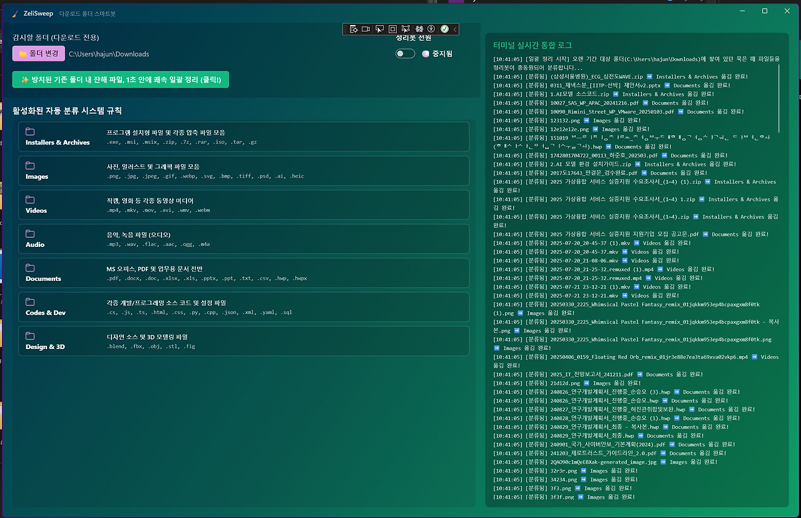This screenshot has height=518, width=801.
Task: Click description '사진, 일러스트 및 그래픽 파일 모음'
Action: pyautogui.click(x=153, y=167)
